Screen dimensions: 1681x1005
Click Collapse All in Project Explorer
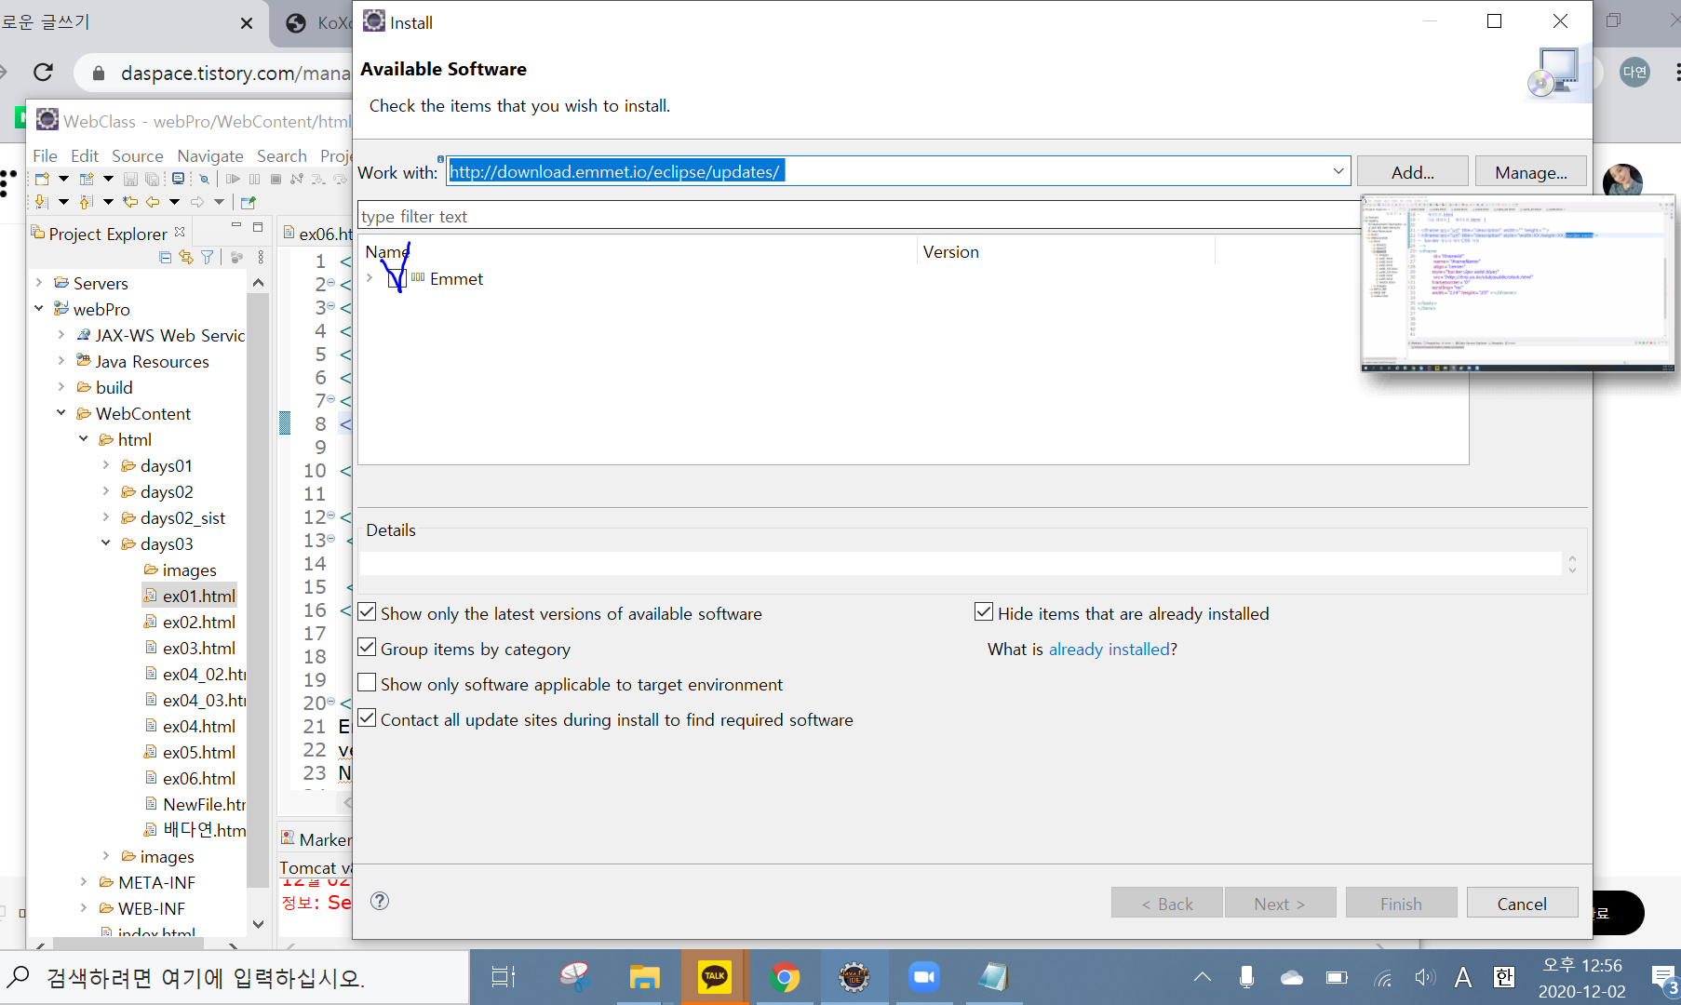tap(165, 258)
